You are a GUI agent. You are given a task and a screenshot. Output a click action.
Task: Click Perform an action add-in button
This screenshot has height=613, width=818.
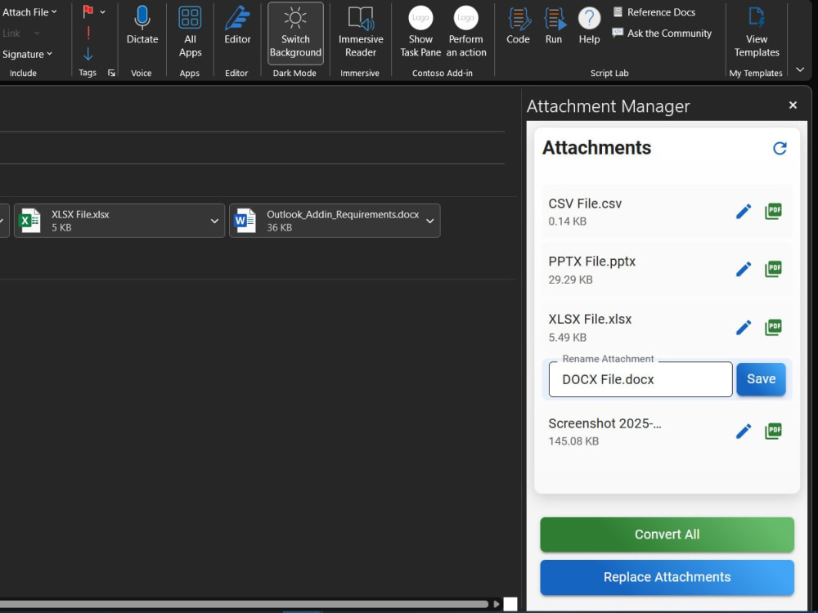point(466,33)
